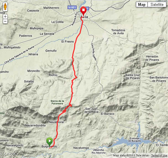This screenshot has height=158, width=168.
Task: Click the green route start marker
Action: click(x=50, y=141)
